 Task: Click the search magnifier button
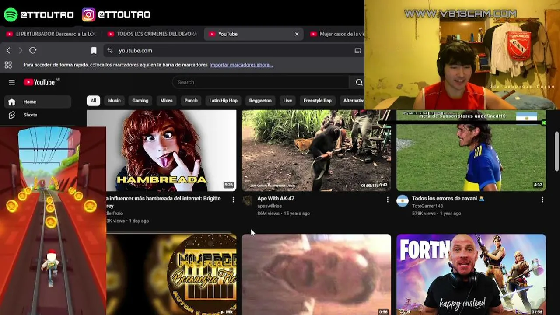[359, 82]
